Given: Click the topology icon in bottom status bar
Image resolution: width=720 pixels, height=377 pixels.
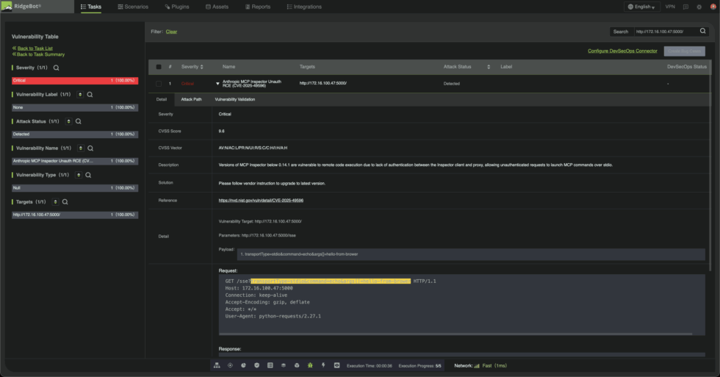Looking at the screenshot, I should [x=217, y=365].
